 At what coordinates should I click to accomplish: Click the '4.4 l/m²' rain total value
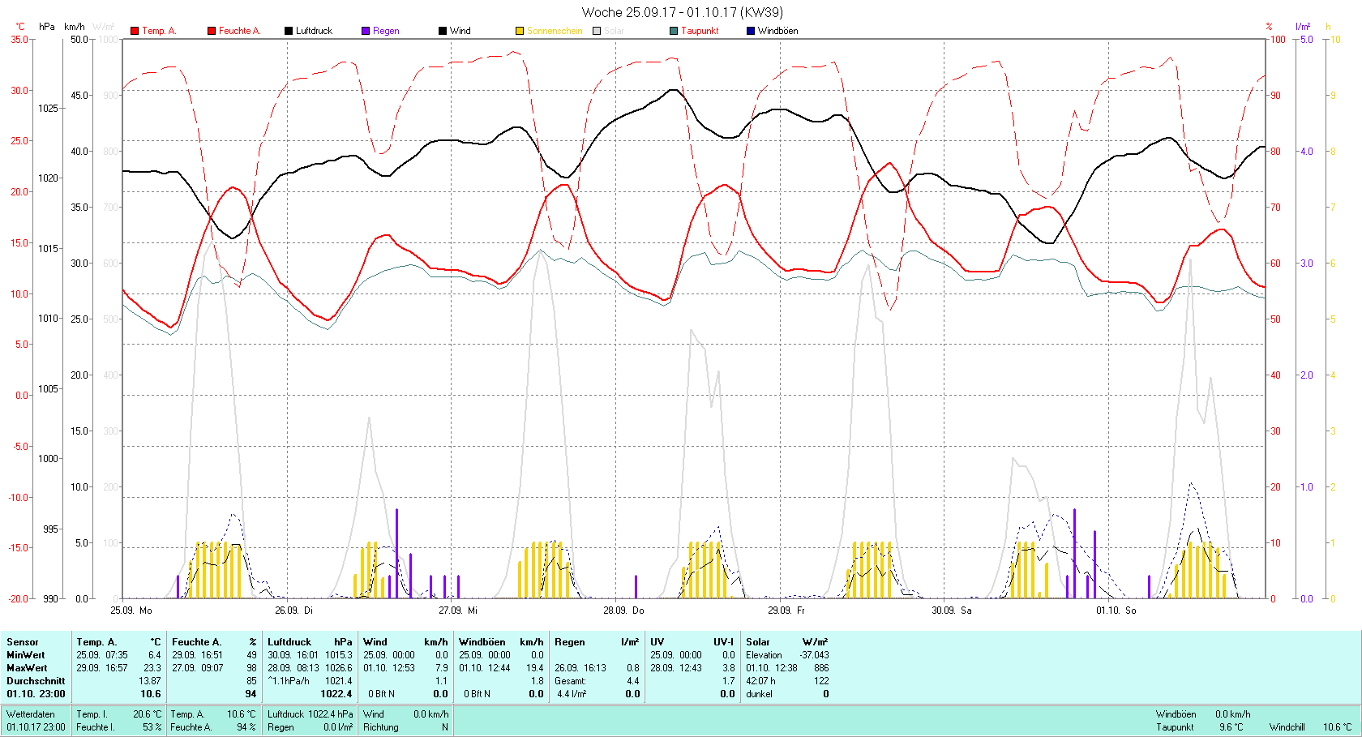[572, 694]
